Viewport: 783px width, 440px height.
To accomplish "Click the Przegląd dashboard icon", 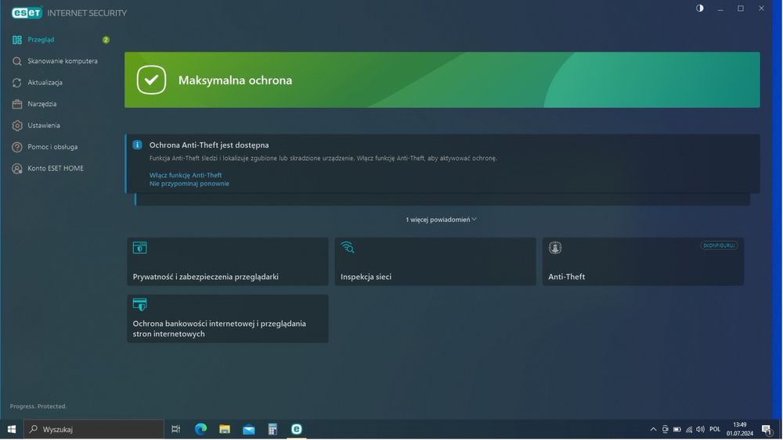I will tap(17, 39).
